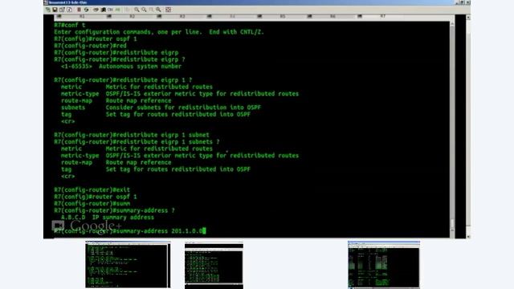514x289 pixels.
Task: Click the 'summary-address 201.1.0.0' prompt line
Action: [x=130, y=231]
